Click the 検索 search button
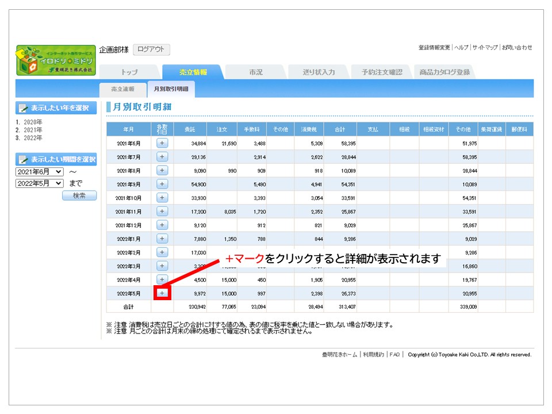 pyautogui.click(x=79, y=195)
